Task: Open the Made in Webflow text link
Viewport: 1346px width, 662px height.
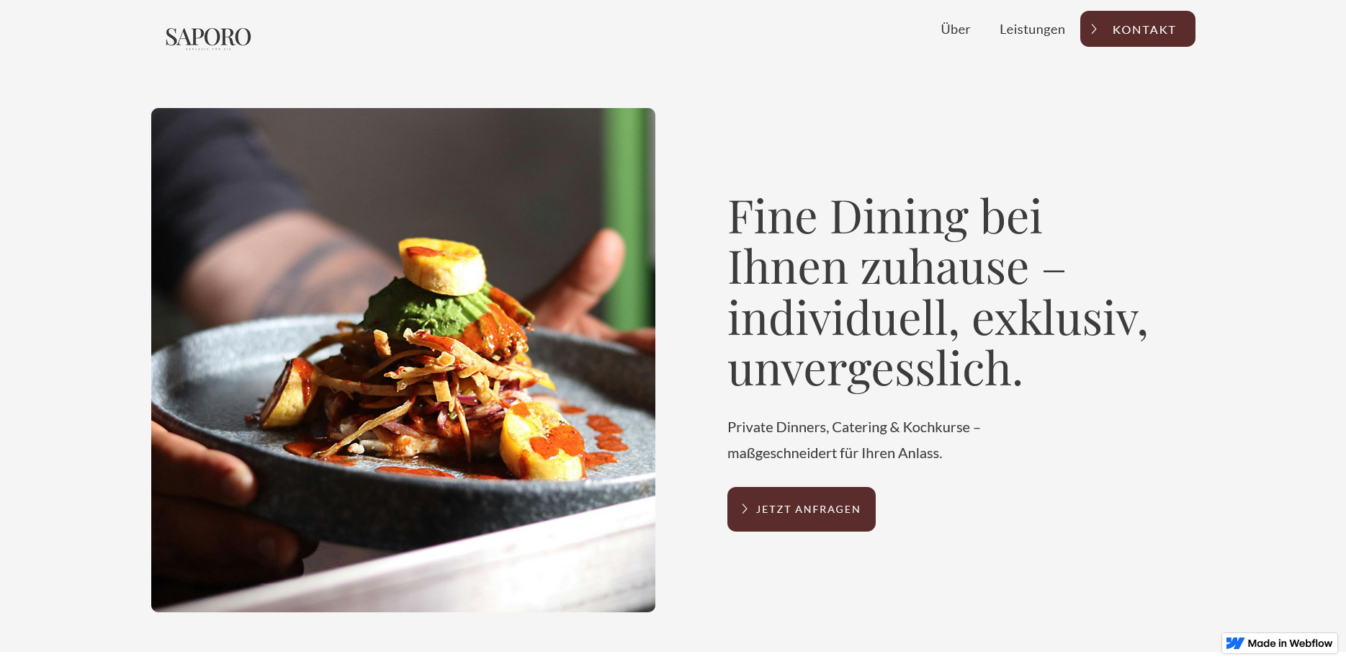Action: 1290,643
